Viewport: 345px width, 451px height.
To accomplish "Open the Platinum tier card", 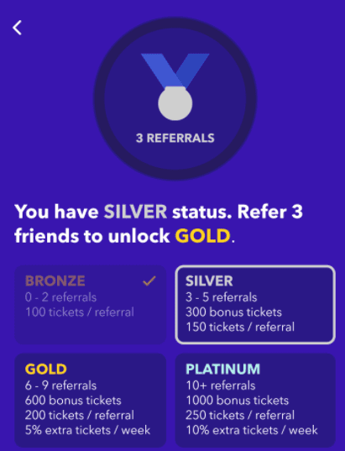I will [255, 401].
